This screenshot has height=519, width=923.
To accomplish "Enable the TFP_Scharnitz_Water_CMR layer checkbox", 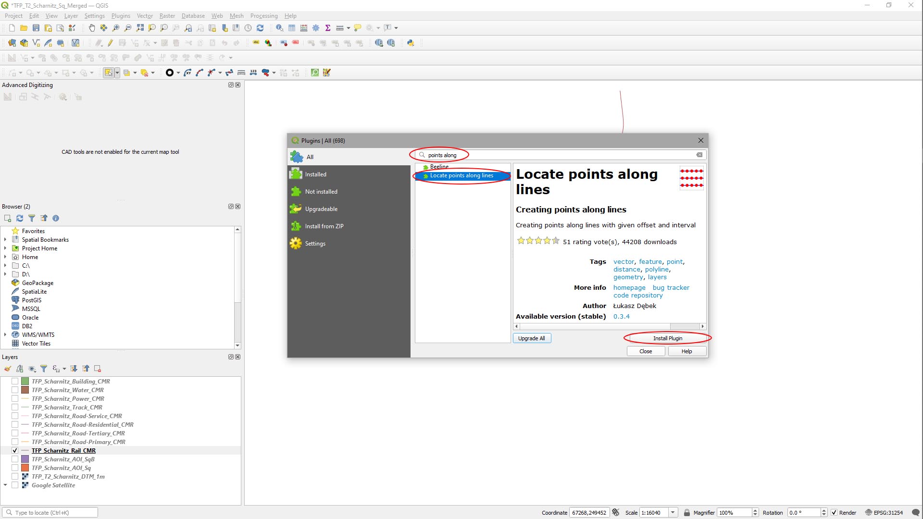I will point(15,390).
